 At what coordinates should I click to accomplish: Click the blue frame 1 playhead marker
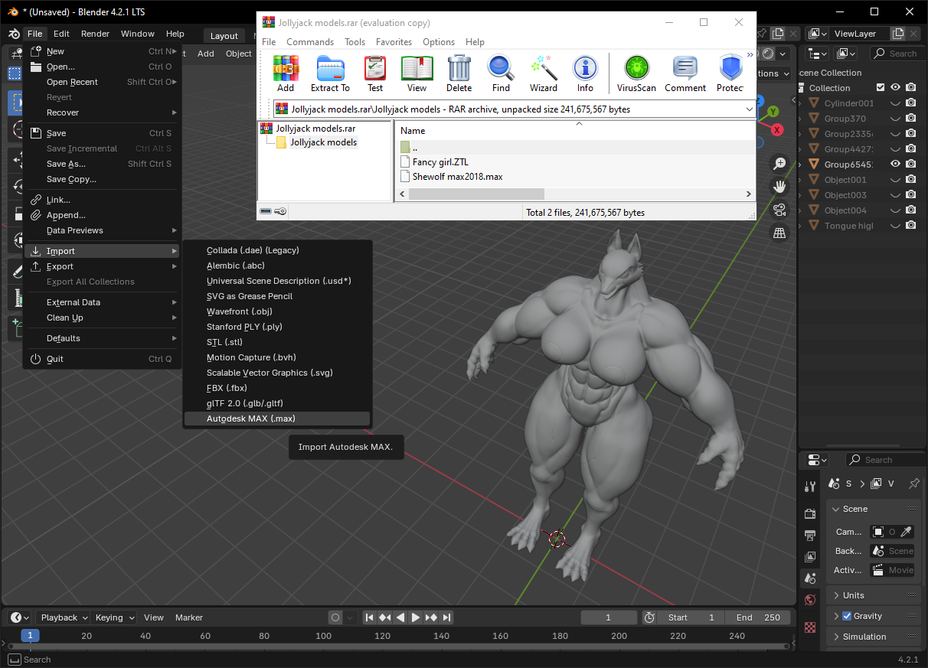pos(30,636)
